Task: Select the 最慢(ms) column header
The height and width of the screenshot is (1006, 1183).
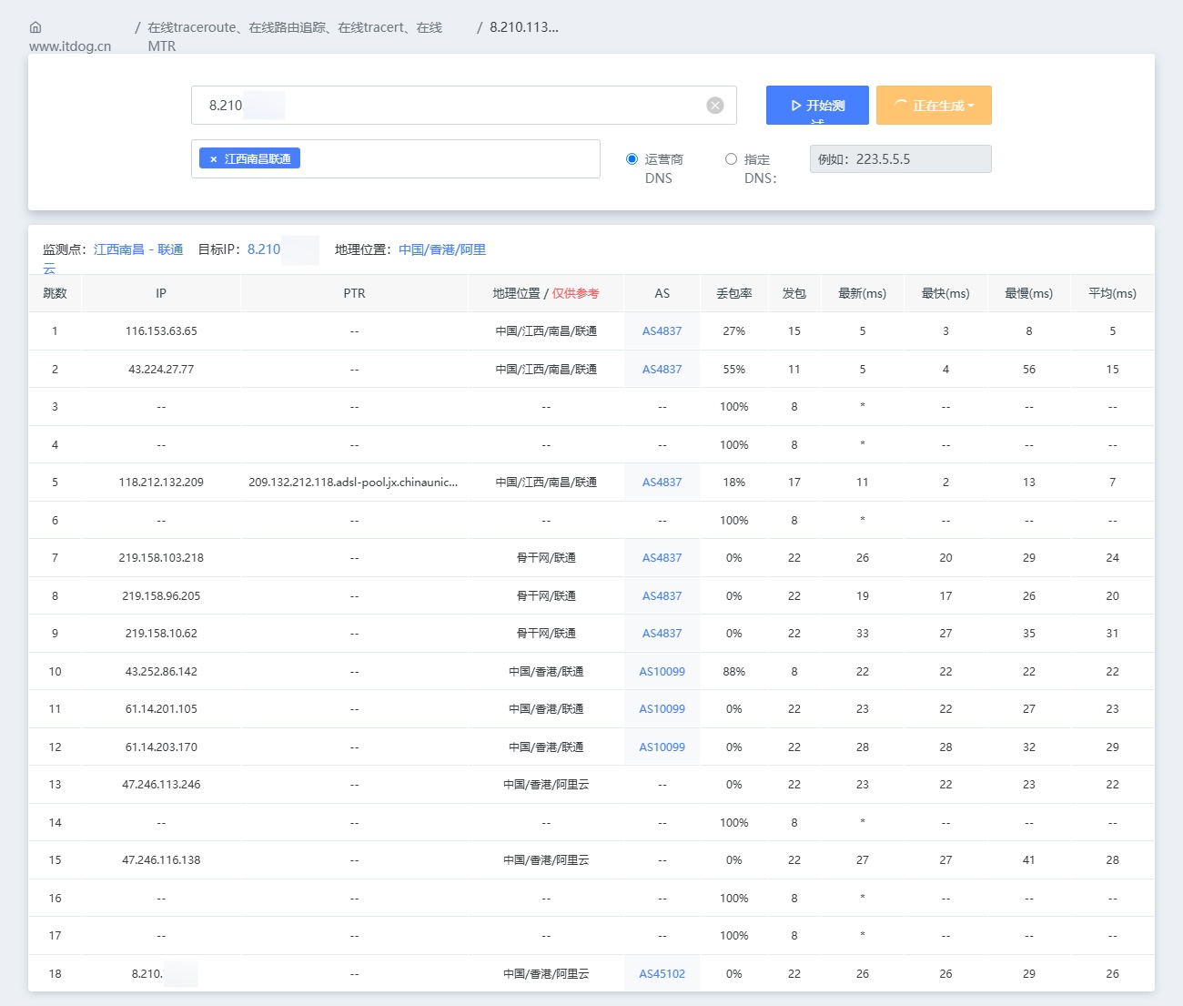Action: pyautogui.click(x=1028, y=293)
